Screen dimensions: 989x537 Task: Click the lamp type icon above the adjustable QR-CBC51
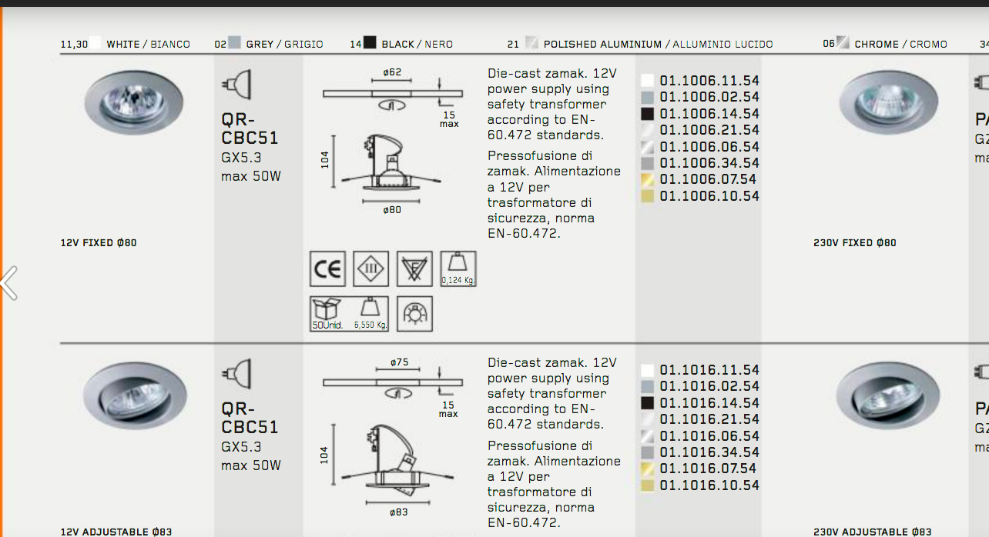tap(236, 373)
